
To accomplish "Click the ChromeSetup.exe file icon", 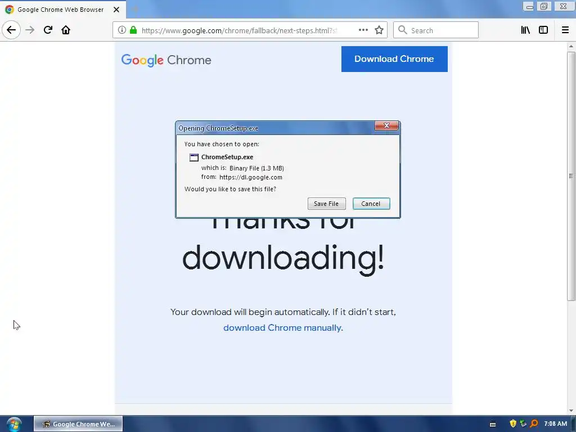I will click(194, 157).
